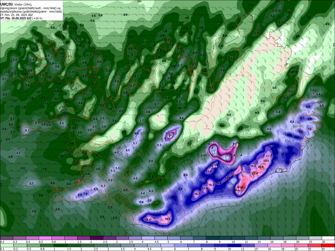
Task: Select the lightest green bottom-row legend swatch at 0.1
Action: [x=7, y=246]
